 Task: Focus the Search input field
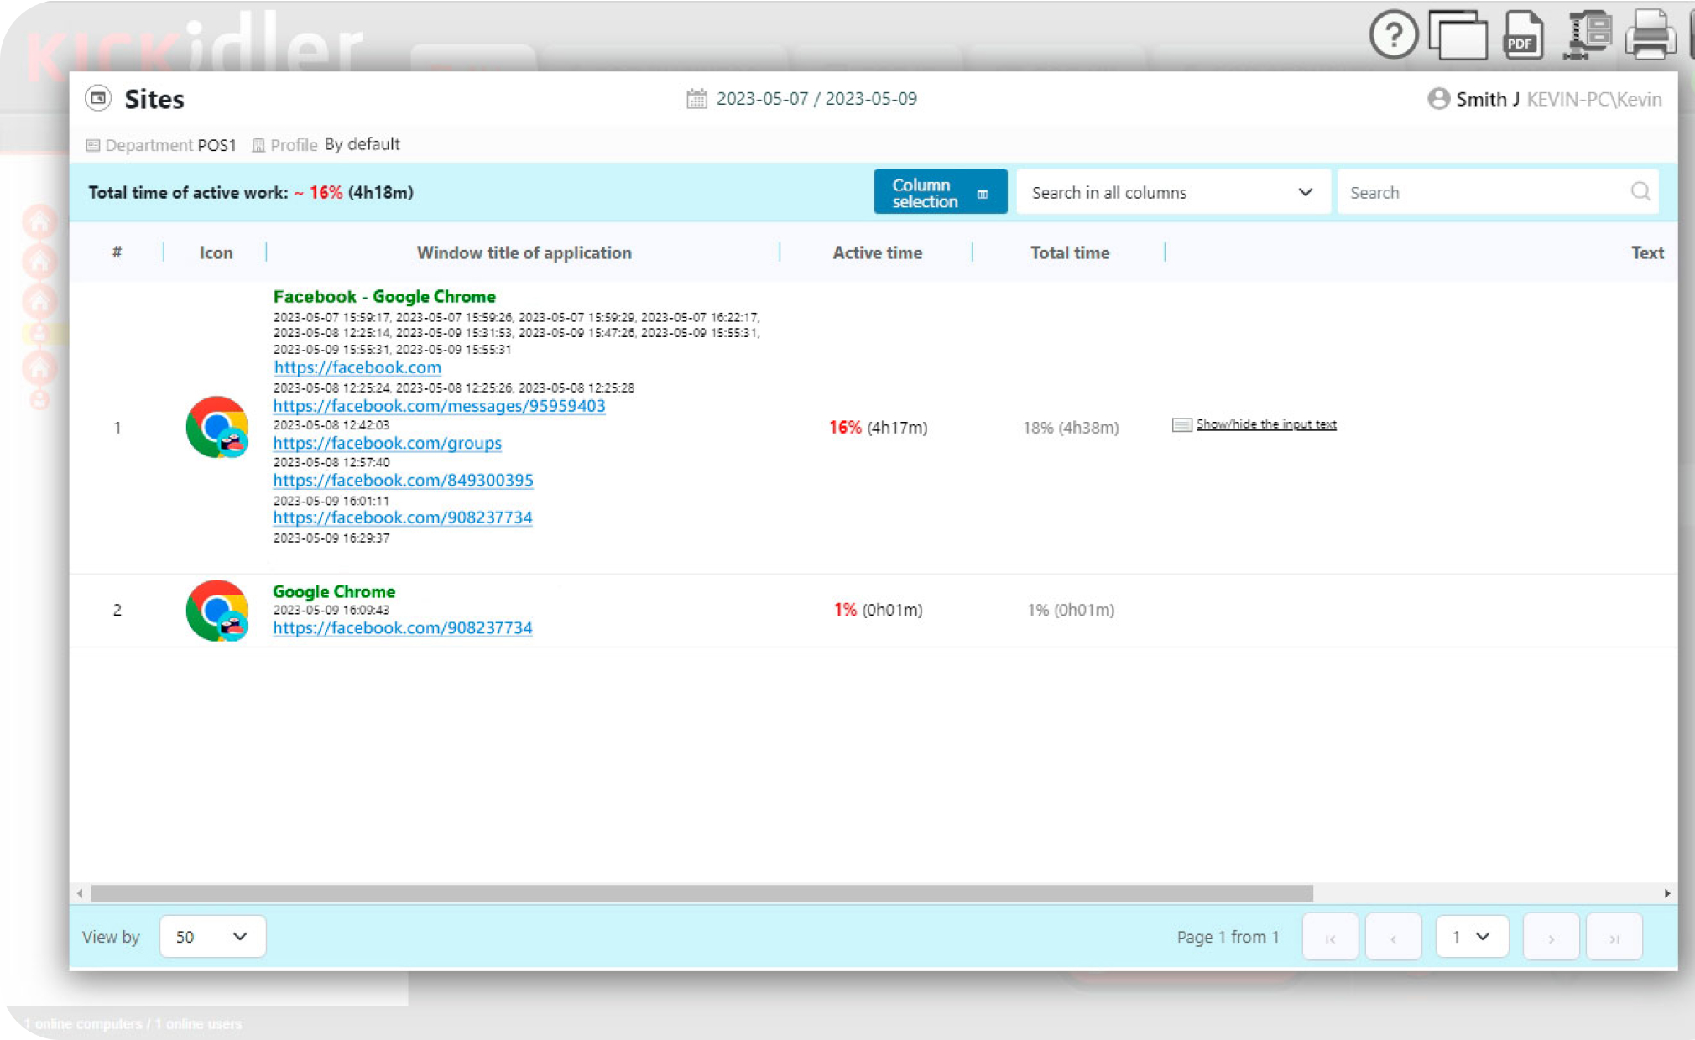(x=1498, y=192)
